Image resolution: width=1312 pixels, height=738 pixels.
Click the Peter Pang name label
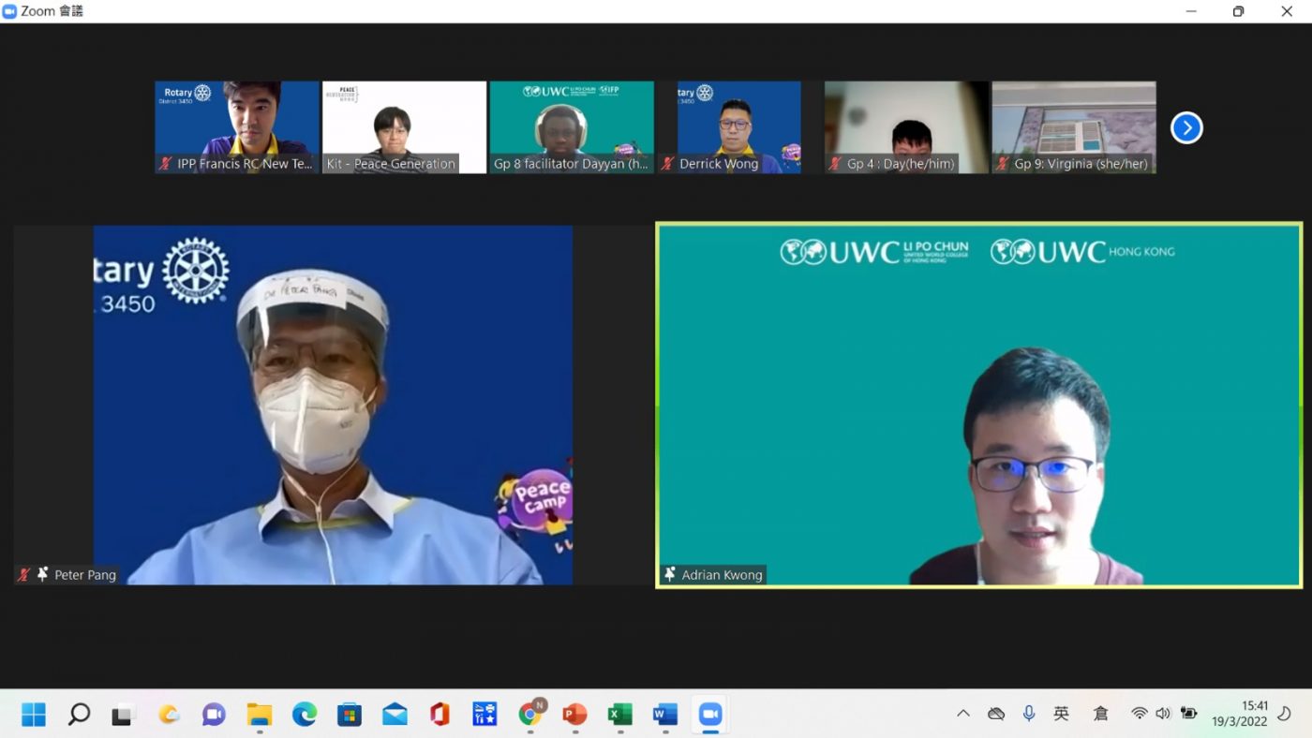(85, 575)
